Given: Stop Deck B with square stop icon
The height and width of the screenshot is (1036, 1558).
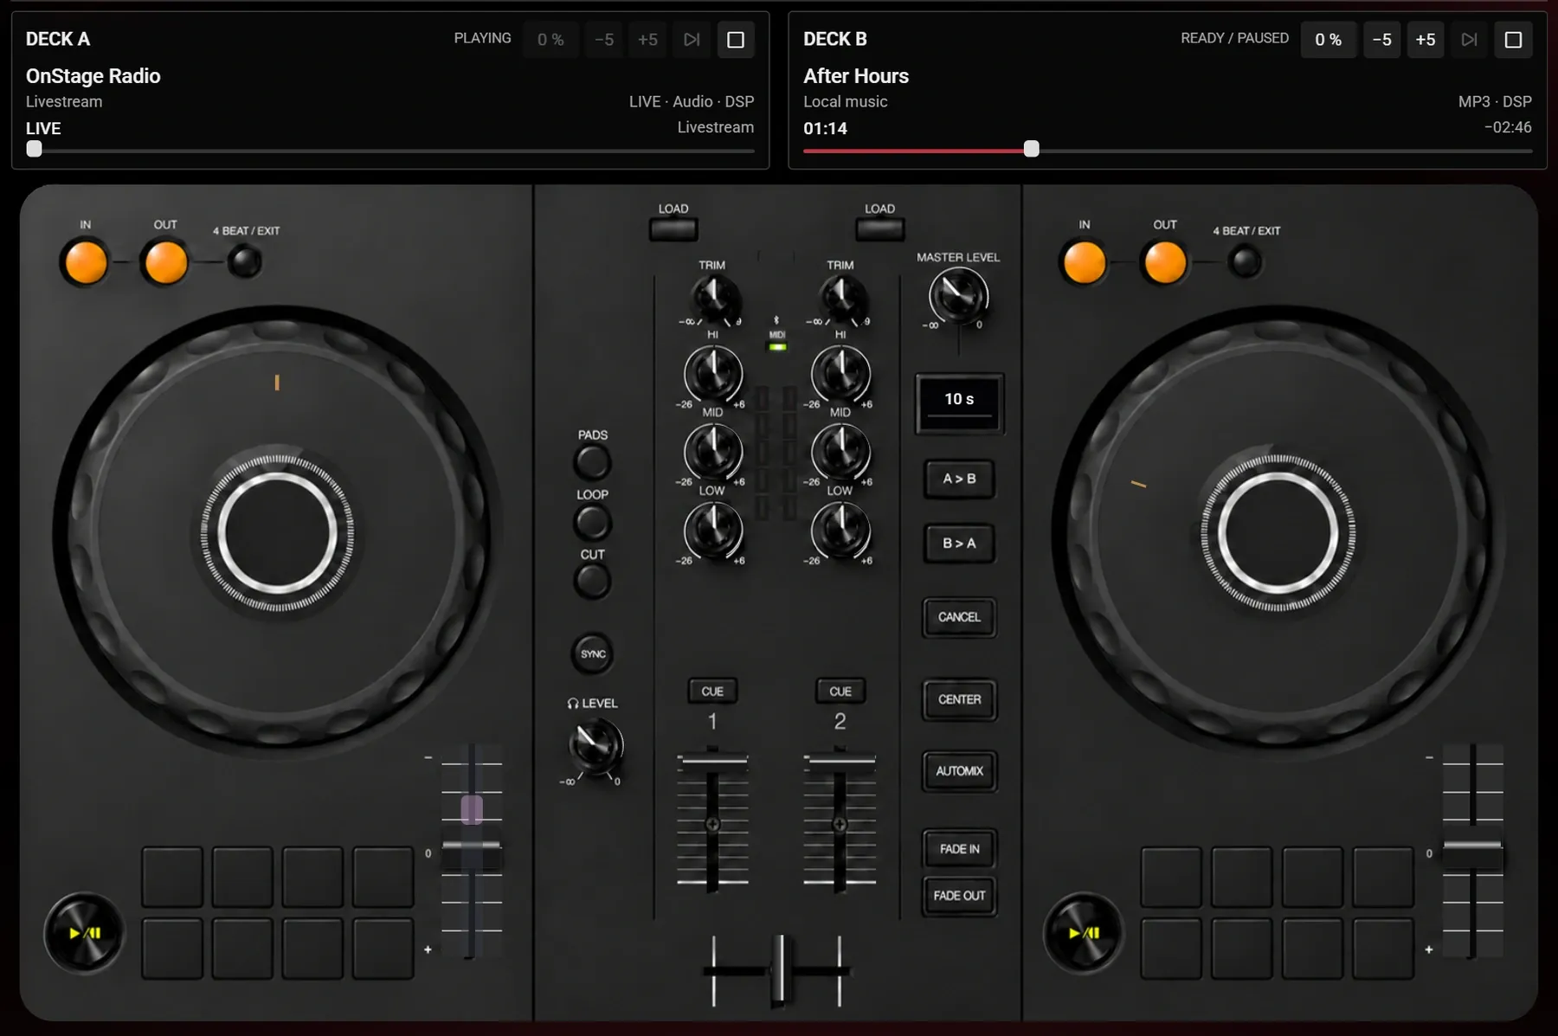Looking at the screenshot, I should coord(1513,40).
